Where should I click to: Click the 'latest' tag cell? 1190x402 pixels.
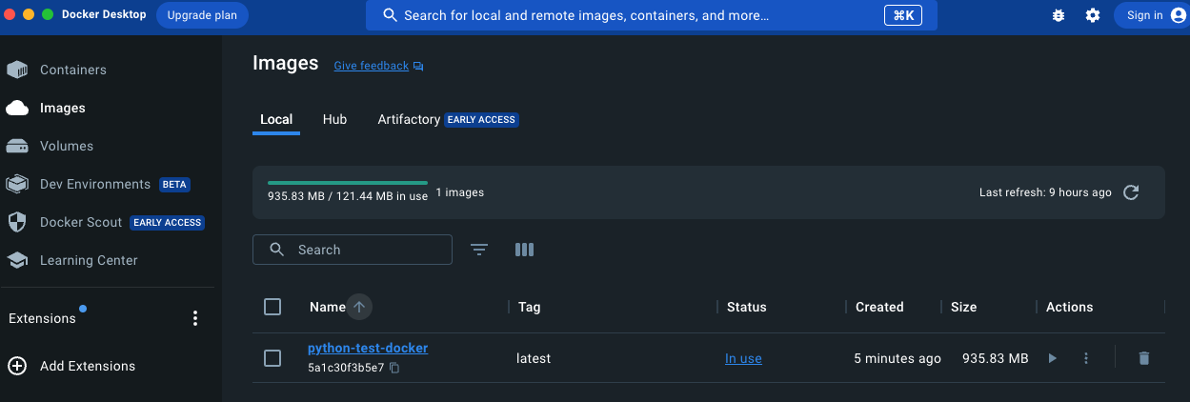click(534, 359)
